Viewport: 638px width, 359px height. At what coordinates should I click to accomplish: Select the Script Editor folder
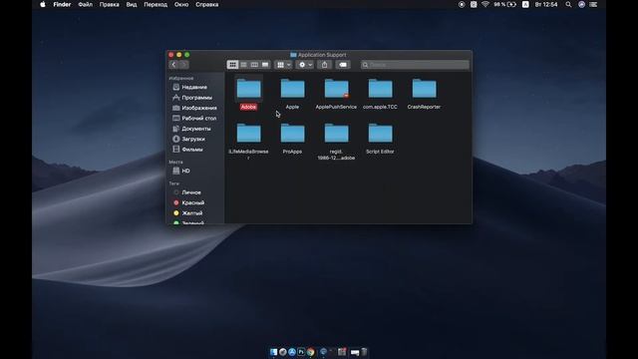coord(380,139)
